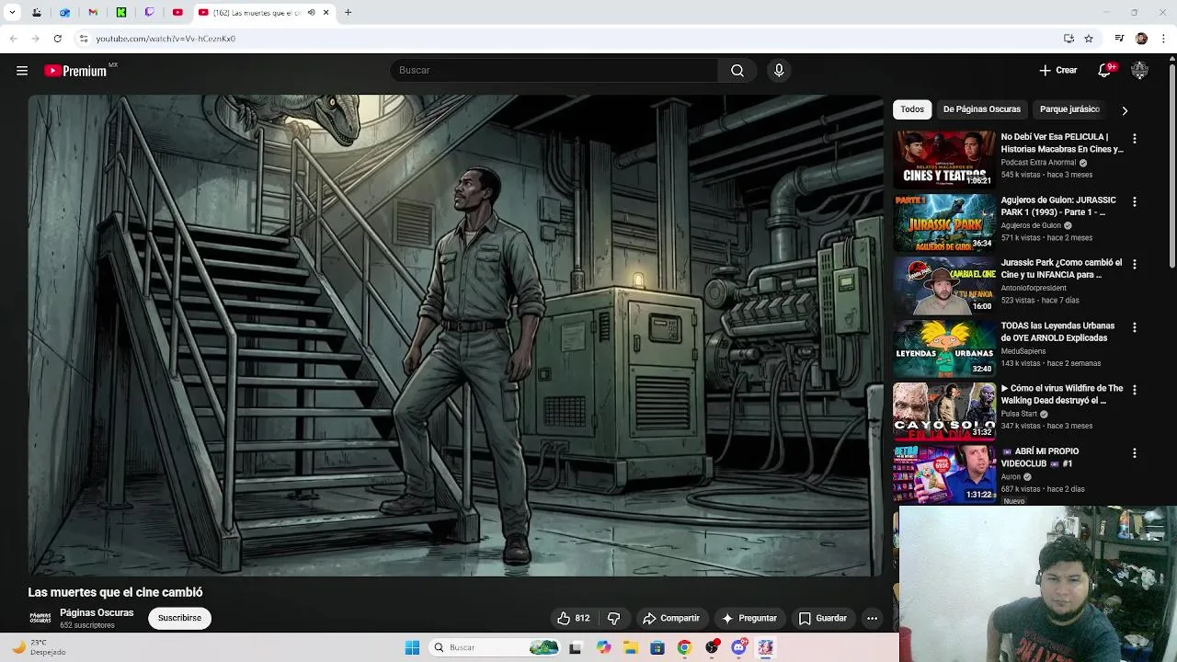Open Chrome's three-dot menu
The height and width of the screenshot is (662, 1177).
(1164, 39)
